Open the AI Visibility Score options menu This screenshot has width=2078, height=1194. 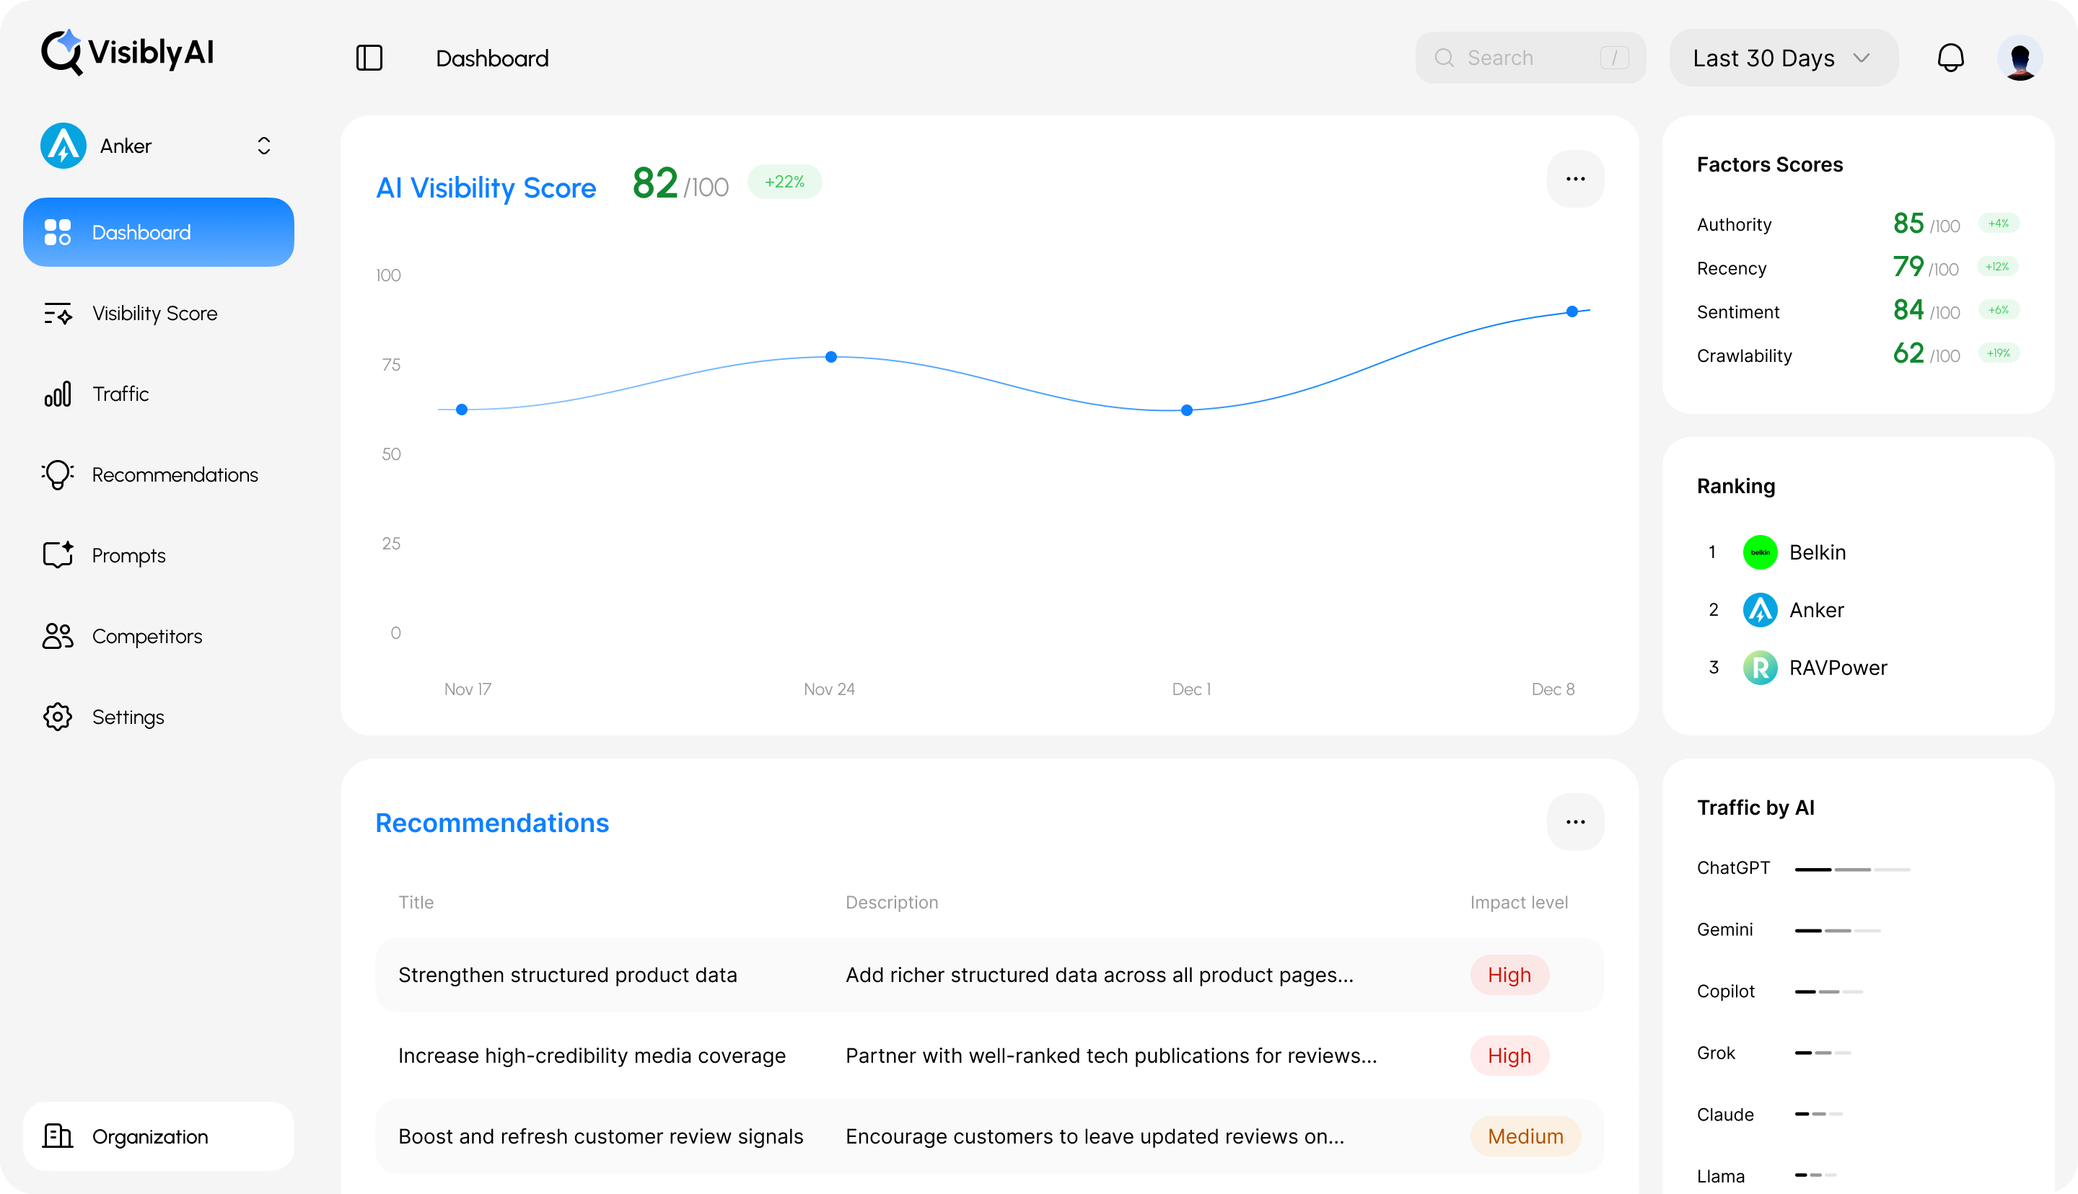point(1574,179)
